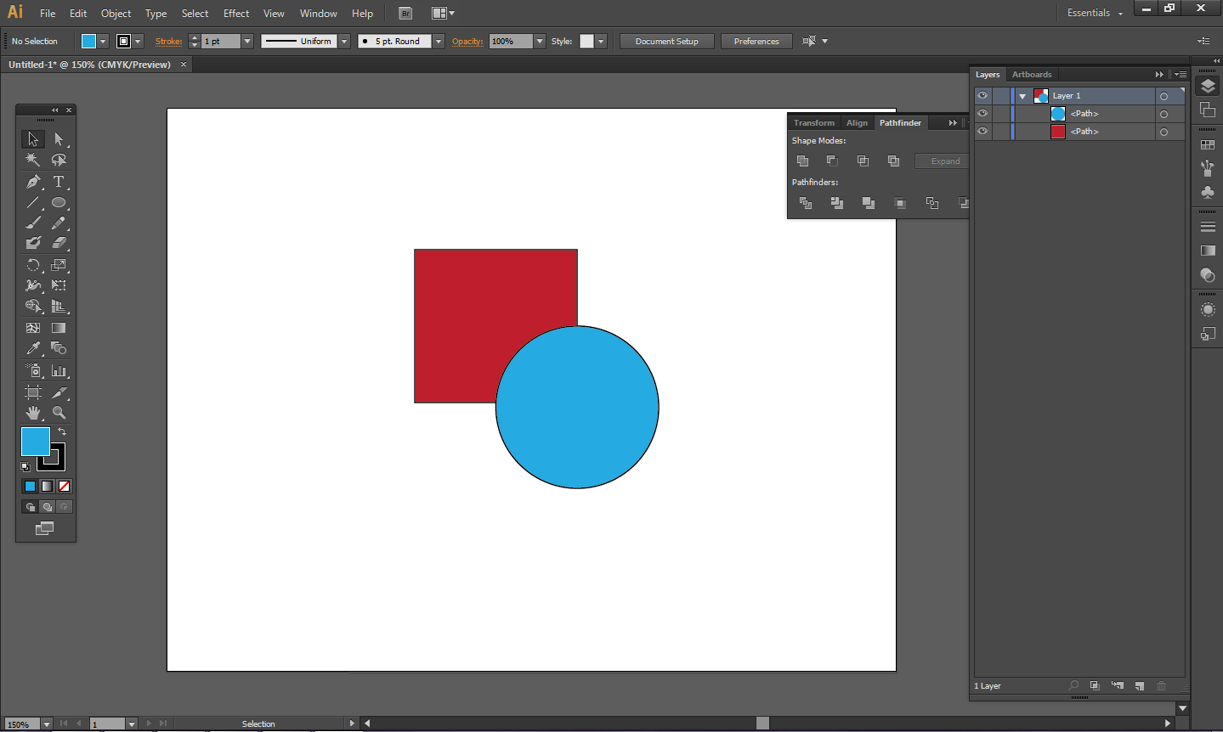Hide the Layer 1 visibility eye
This screenshot has width=1223, height=732.
click(982, 96)
